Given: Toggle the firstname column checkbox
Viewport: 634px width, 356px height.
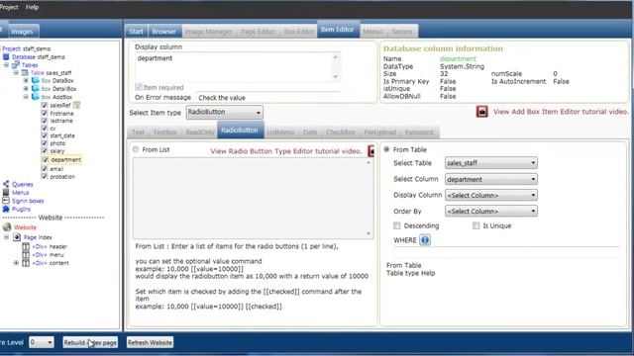Looking at the screenshot, I should [45, 113].
